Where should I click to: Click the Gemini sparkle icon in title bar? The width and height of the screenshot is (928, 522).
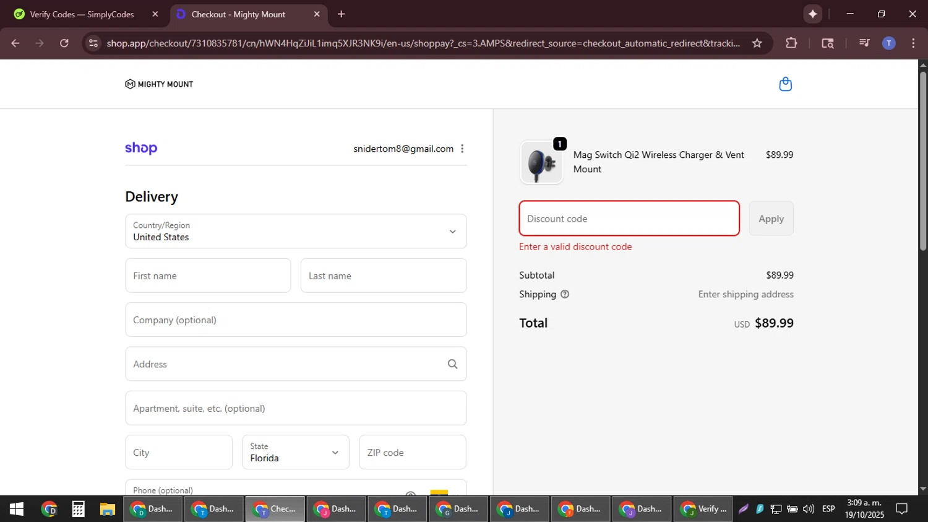tap(812, 14)
